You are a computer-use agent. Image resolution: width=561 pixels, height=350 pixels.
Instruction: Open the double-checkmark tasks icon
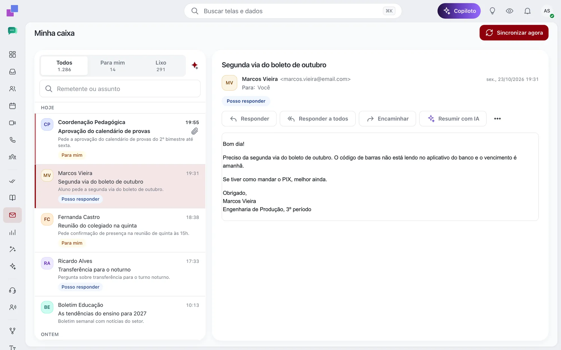coord(12,181)
